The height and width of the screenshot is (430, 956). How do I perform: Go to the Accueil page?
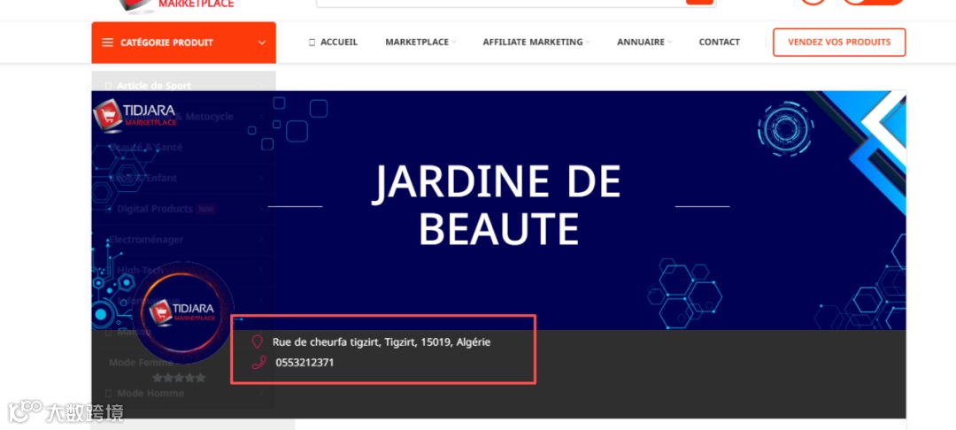(x=339, y=42)
